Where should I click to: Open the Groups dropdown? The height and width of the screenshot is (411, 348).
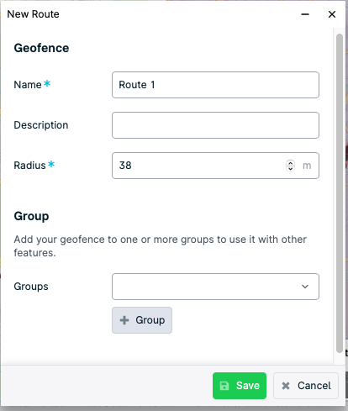tap(215, 287)
